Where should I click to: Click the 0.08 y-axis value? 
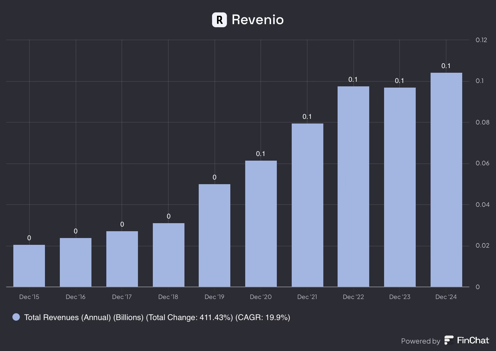click(483, 122)
